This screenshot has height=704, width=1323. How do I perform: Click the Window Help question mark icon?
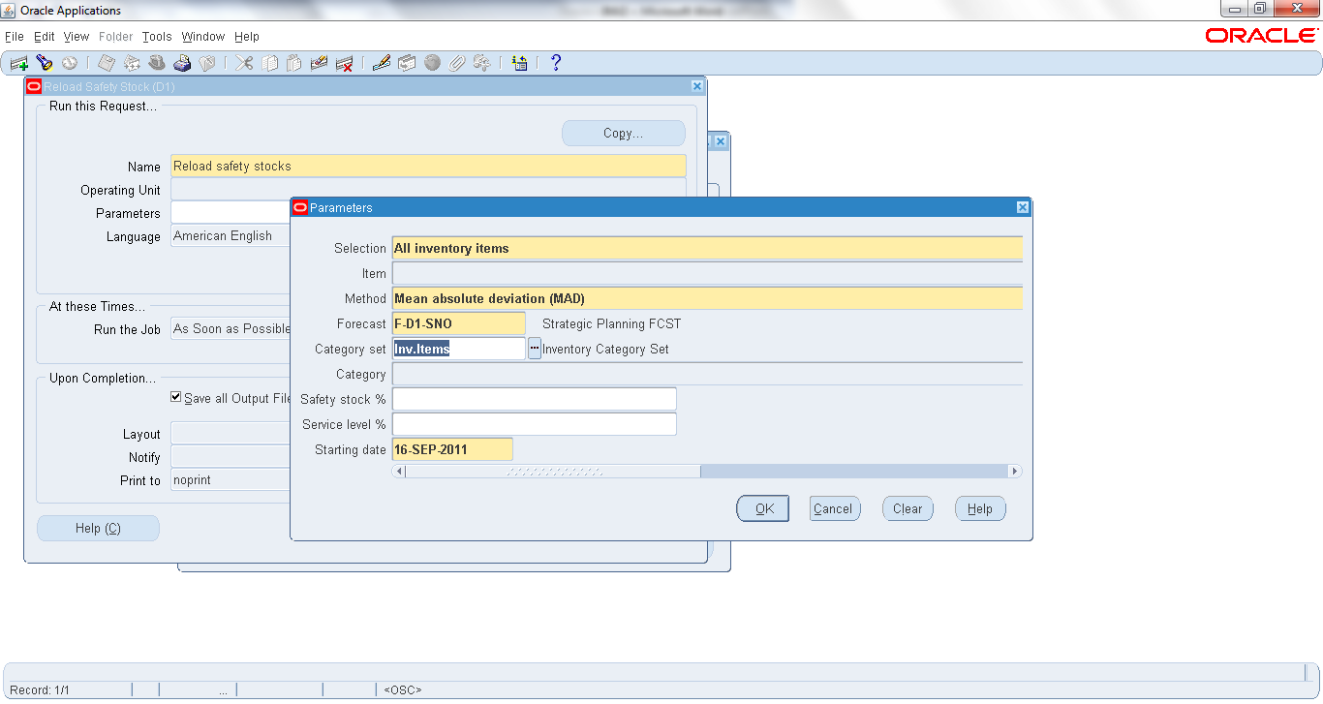coord(555,62)
